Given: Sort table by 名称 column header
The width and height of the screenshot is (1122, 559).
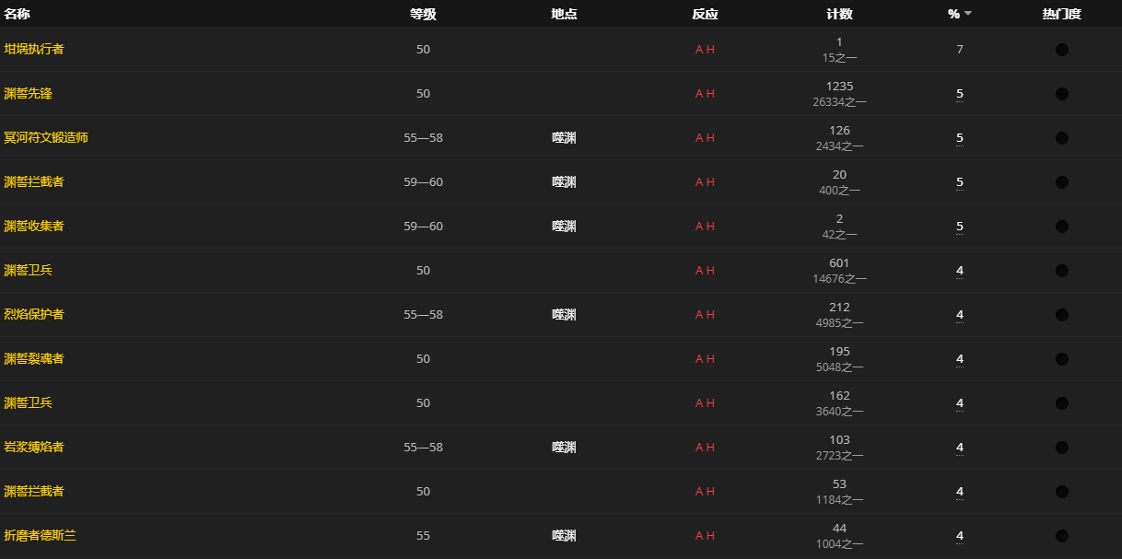Looking at the screenshot, I should [16, 14].
